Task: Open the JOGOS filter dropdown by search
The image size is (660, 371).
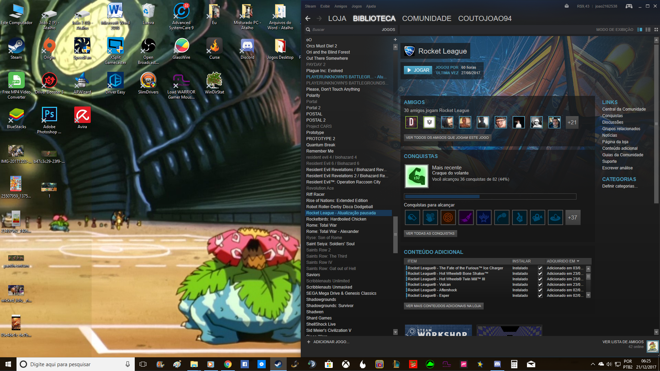Action: (388, 30)
